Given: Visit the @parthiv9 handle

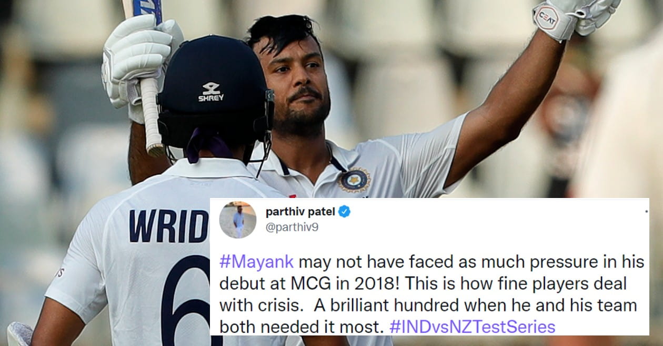Looking at the screenshot, I should (x=292, y=228).
